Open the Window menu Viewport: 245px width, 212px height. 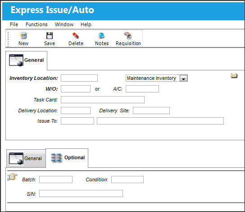(x=64, y=24)
